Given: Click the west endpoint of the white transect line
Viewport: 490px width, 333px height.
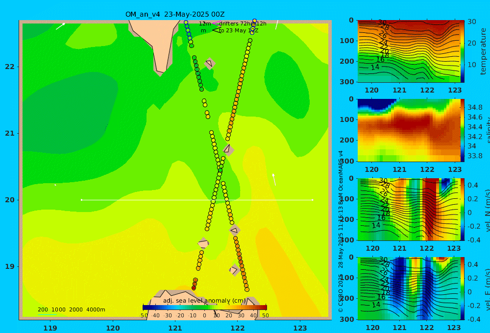Looking at the screenshot, I should coord(81,200).
